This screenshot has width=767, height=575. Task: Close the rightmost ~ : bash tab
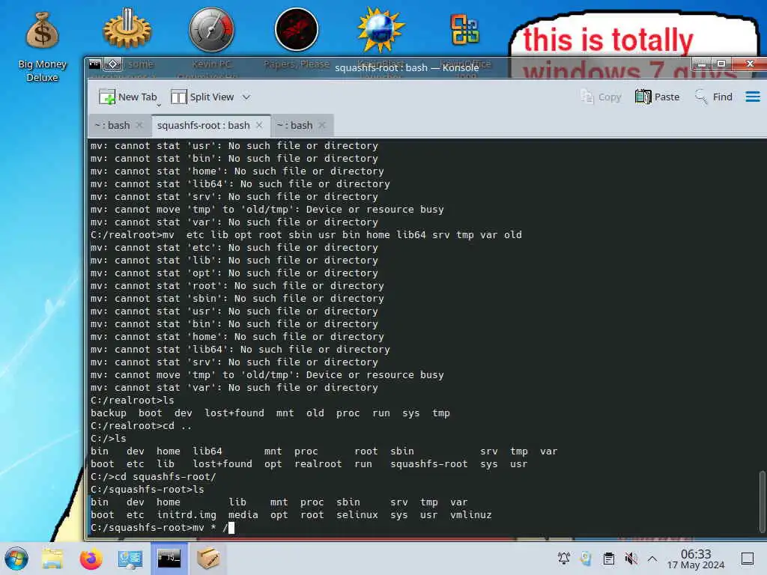(322, 125)
